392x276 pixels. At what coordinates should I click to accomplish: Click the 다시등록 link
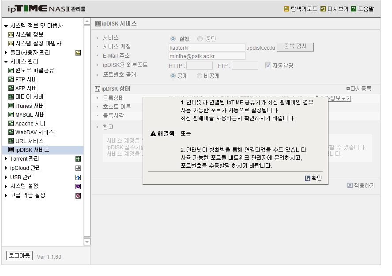coord(359,88)
